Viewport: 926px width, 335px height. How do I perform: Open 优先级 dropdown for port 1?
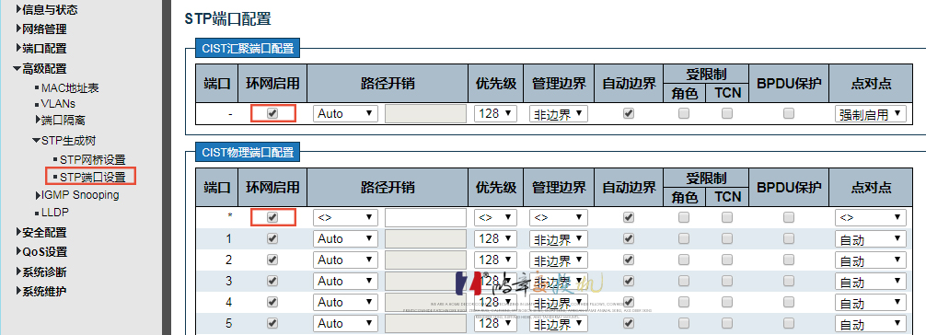click(495, 238)
